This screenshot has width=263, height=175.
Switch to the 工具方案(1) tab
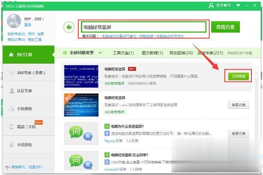[123, 53]
